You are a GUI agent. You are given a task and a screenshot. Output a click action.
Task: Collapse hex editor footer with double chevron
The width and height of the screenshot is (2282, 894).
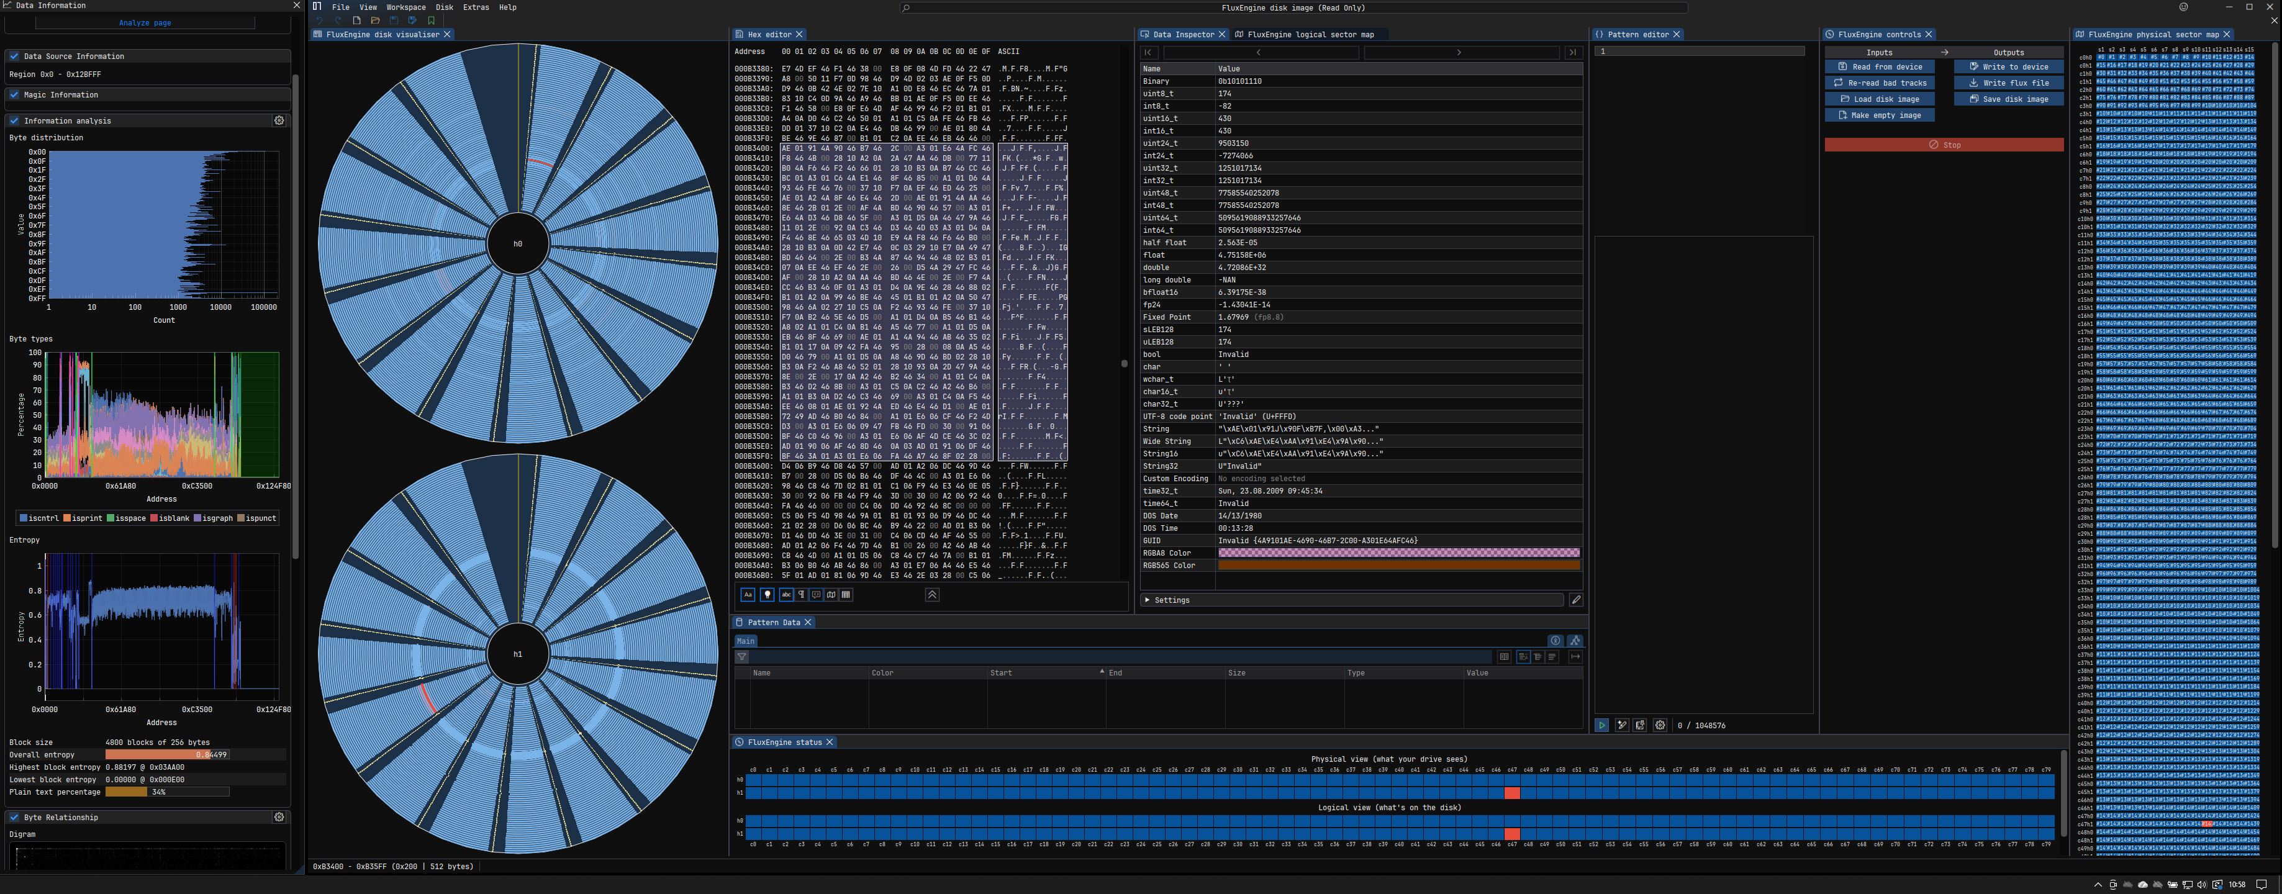[932, 595]
